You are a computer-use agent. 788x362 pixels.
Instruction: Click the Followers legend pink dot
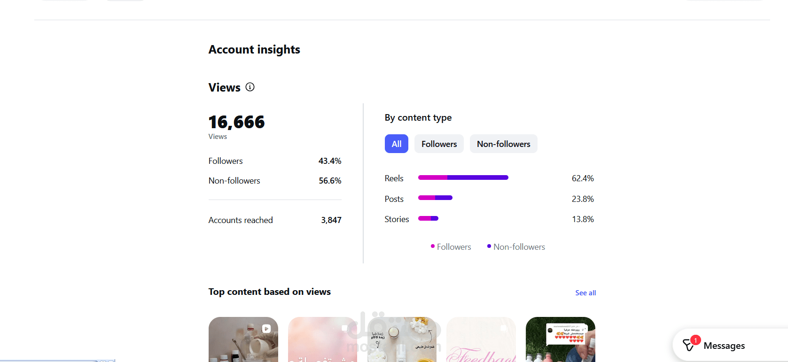[x=433, y=246]
